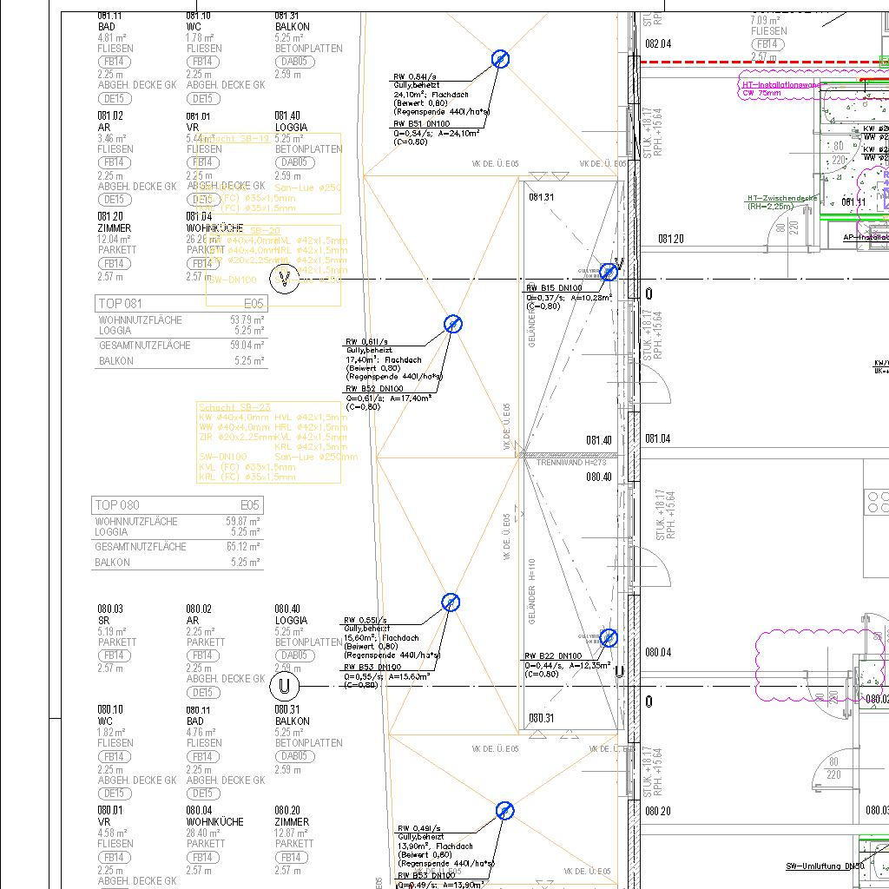Select the HT-Installationswand label
Viewport: 889px width, 889px height.
pyautogui.click(x=780, y=85)
